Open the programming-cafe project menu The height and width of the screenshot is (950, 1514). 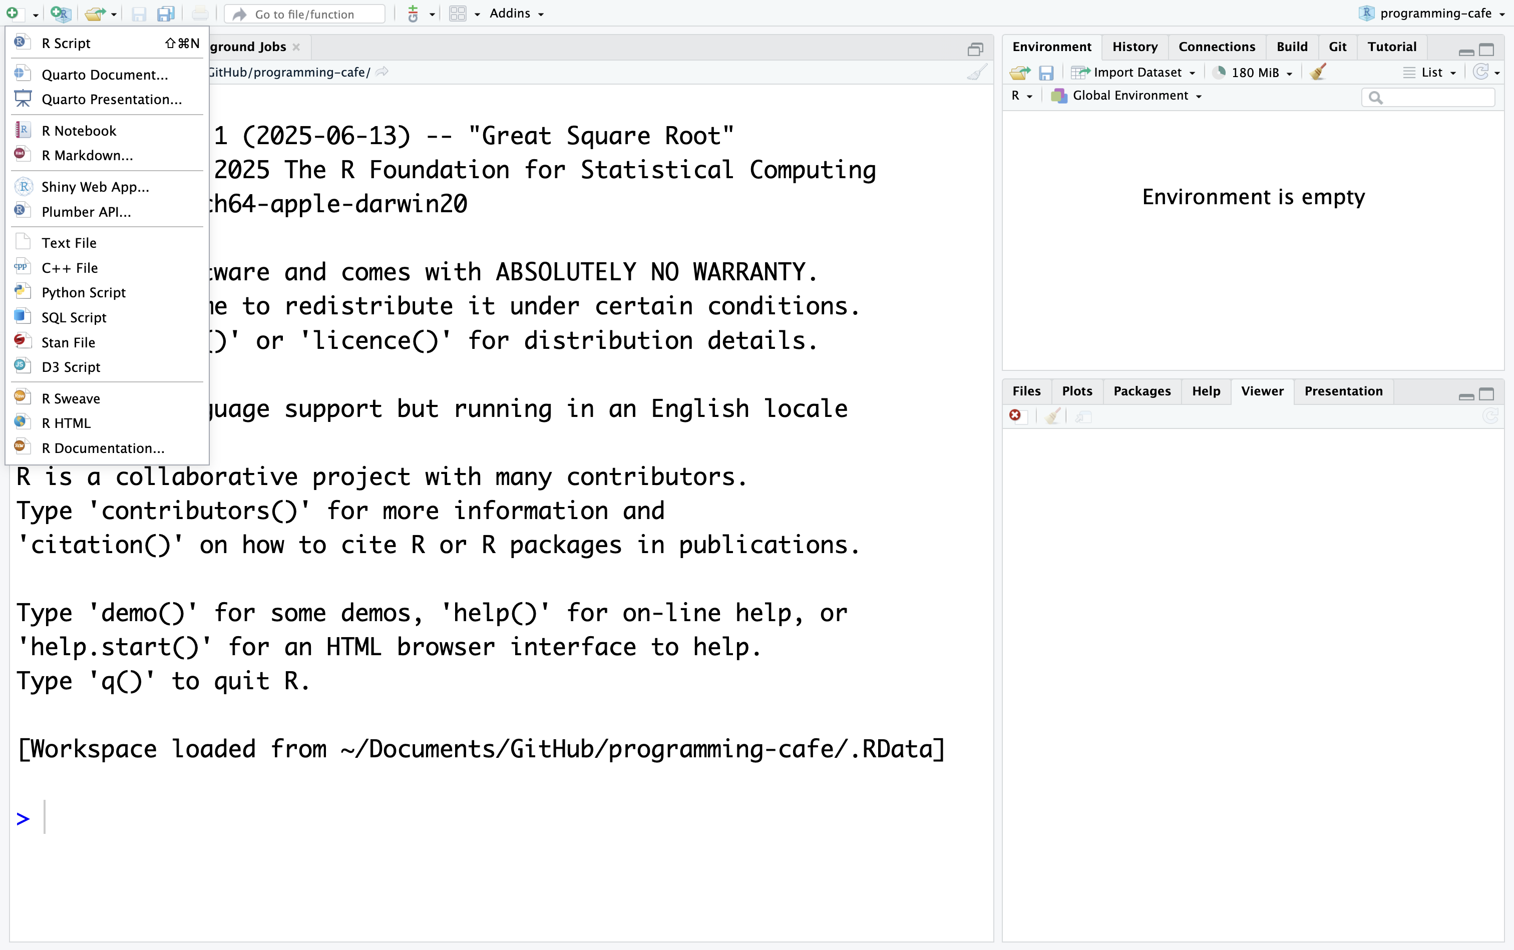(x=1435, y=14)
